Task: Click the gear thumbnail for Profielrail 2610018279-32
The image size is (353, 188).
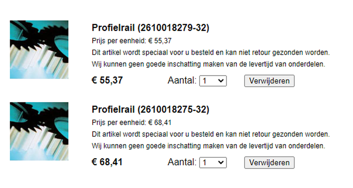Action: [x=39, y=49]
